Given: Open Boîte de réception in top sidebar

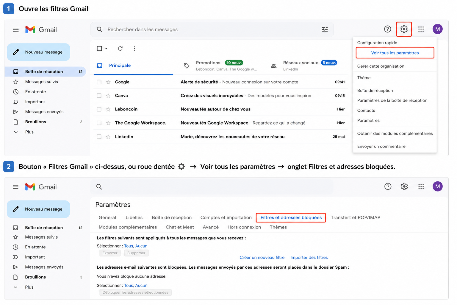Looking at the screenshot, I should (x=45, y=71).
